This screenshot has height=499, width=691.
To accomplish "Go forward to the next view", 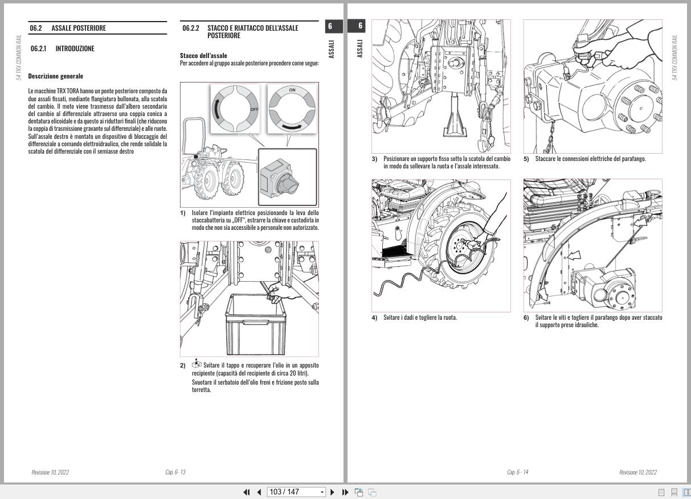I will (x=371, y=492).
